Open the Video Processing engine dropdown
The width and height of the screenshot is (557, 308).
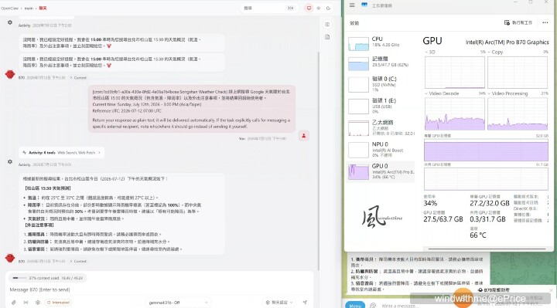coord(507,93)
